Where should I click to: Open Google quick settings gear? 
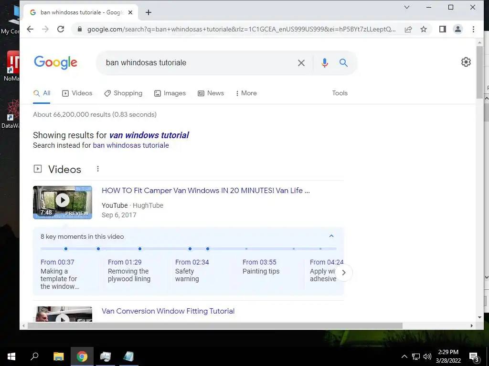466,62
